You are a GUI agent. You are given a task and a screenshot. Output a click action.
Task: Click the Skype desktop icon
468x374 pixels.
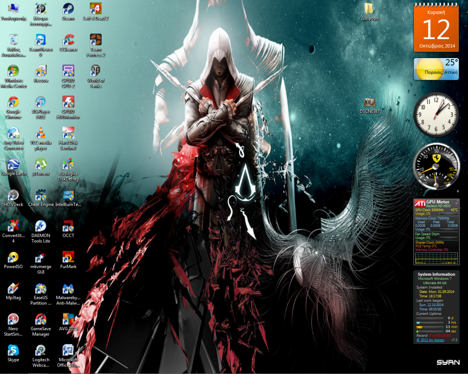(x=13, y=353)
